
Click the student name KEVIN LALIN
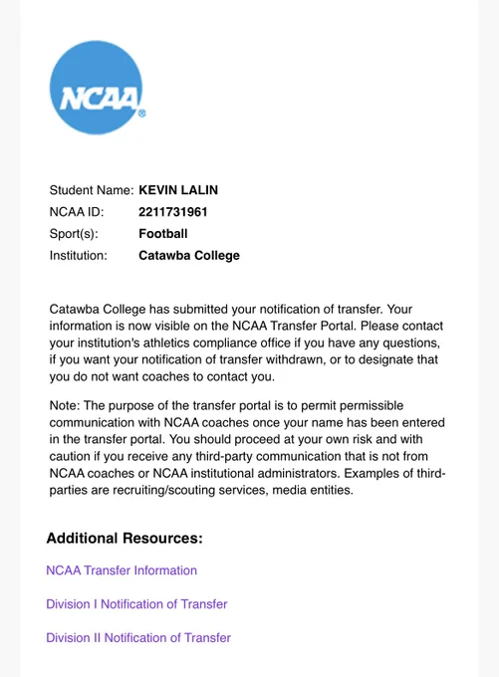[x=178, y=190]
